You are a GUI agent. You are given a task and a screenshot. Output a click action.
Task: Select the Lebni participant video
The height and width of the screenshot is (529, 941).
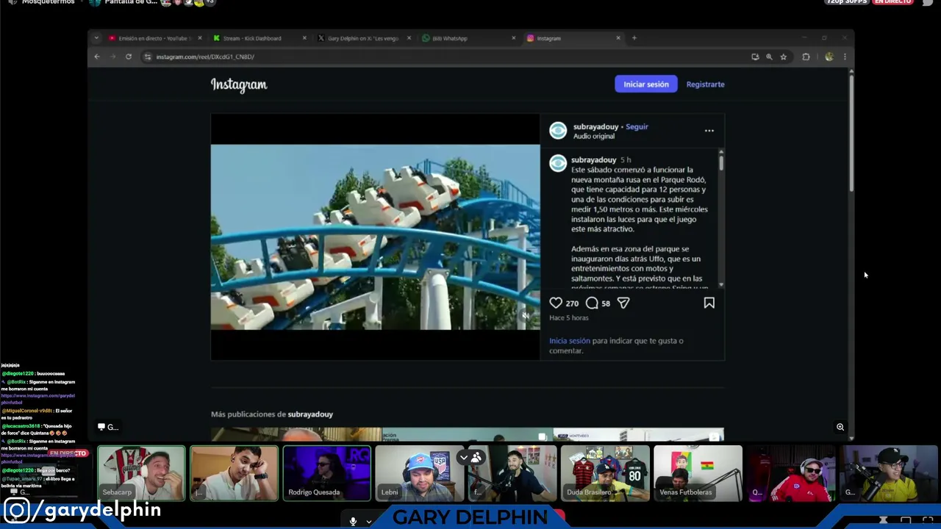(419, 473)
